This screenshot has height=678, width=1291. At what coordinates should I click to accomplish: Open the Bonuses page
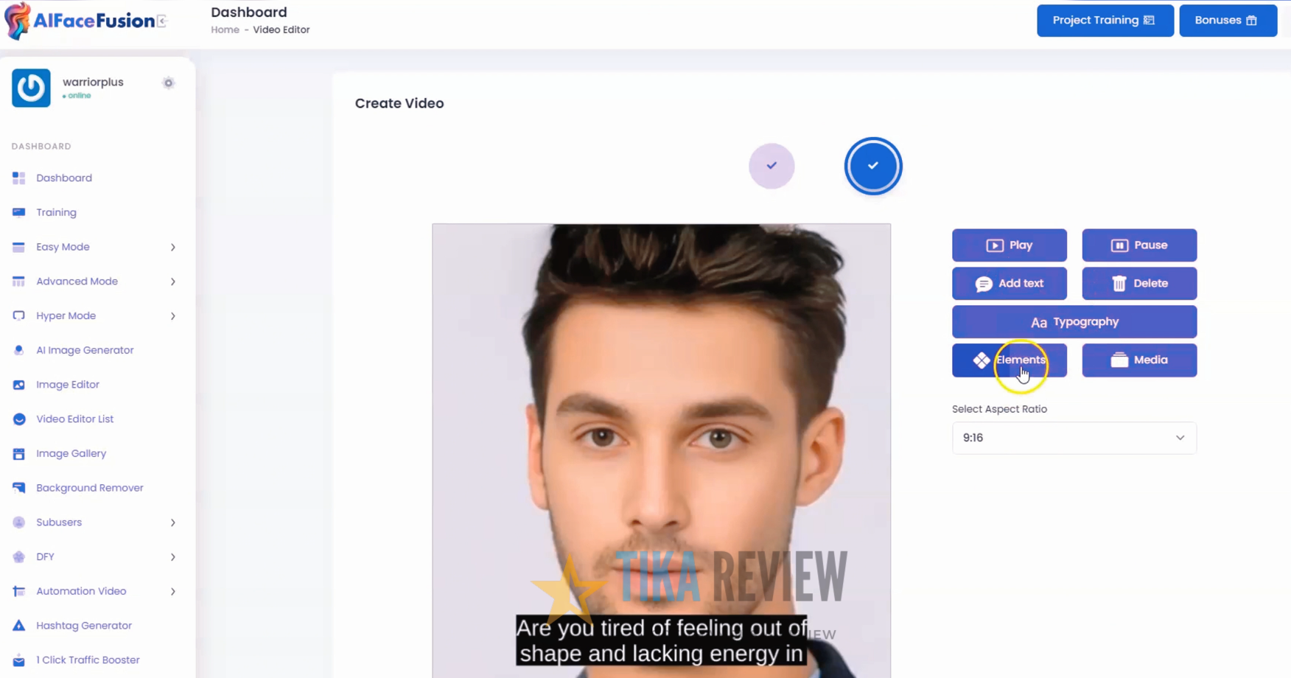tap(1227, 20)
